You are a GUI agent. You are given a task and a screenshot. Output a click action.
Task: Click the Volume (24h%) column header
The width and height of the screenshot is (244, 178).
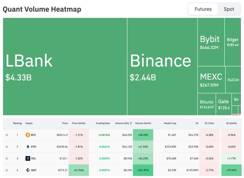pos(143,123)
